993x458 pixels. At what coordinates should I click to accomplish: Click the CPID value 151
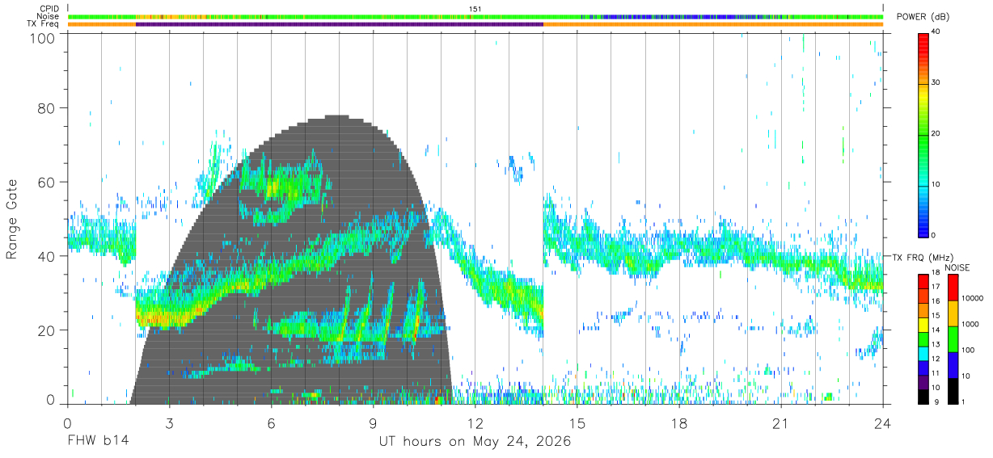point(475,8)
